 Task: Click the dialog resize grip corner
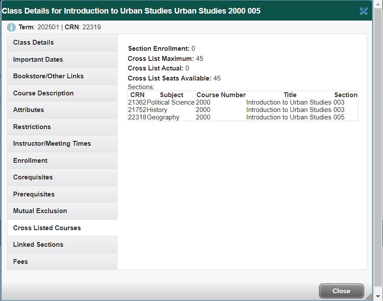(x=369, y=296)
